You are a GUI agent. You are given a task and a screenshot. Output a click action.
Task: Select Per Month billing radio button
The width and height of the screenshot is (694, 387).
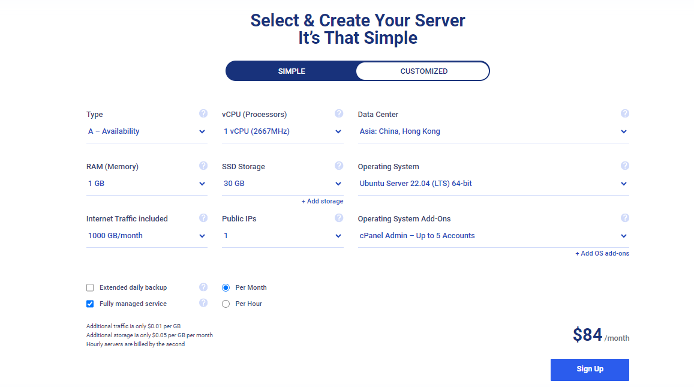point(226,288)
